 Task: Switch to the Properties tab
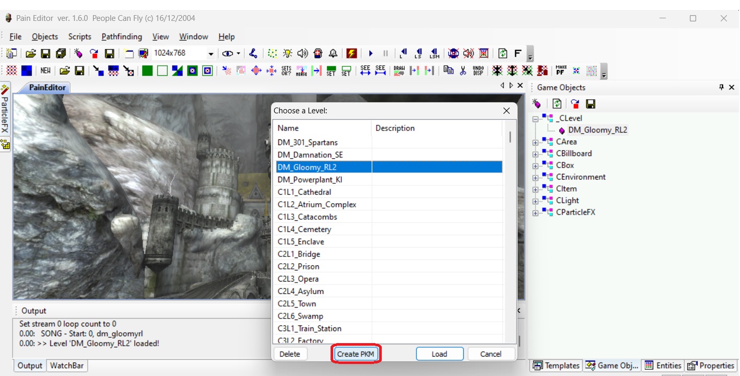point(711,366)
